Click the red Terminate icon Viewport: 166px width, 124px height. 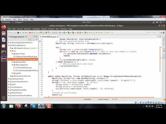[x=30, y=33]
